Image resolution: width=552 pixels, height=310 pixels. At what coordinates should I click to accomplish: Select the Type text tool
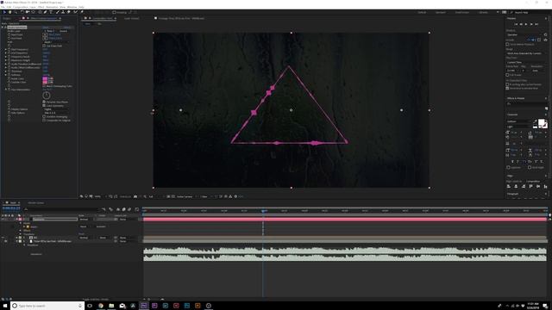(51, 12)
